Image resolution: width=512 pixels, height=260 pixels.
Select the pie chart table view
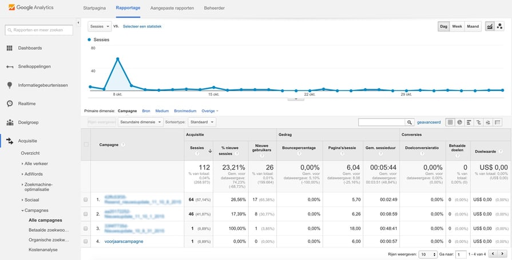[x=459, y=123]
